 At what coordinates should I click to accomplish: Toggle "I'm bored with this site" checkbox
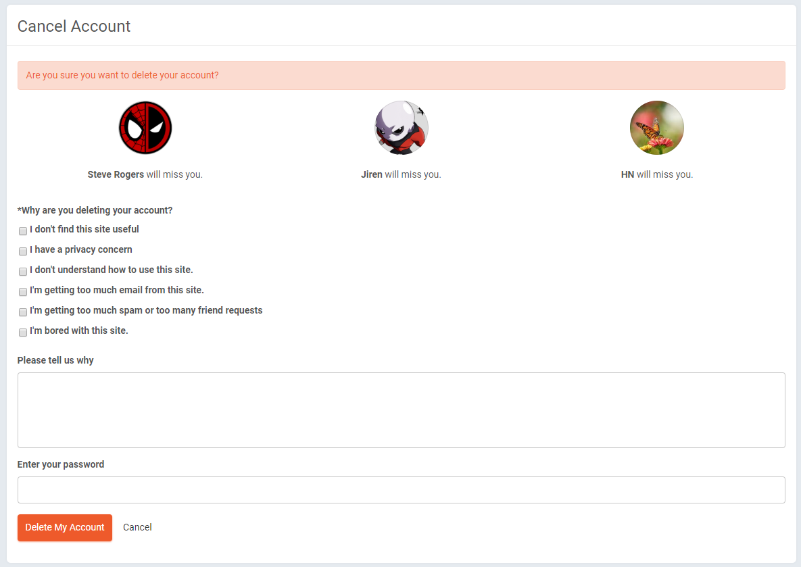[x=23, y=332]
